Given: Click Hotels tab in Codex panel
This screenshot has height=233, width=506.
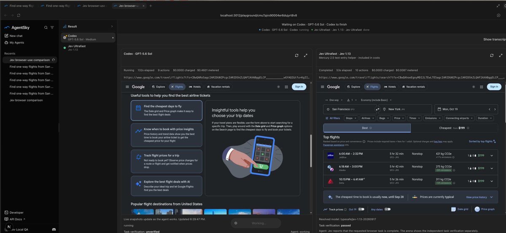Looking at the screenshot, I should (194, 87).
